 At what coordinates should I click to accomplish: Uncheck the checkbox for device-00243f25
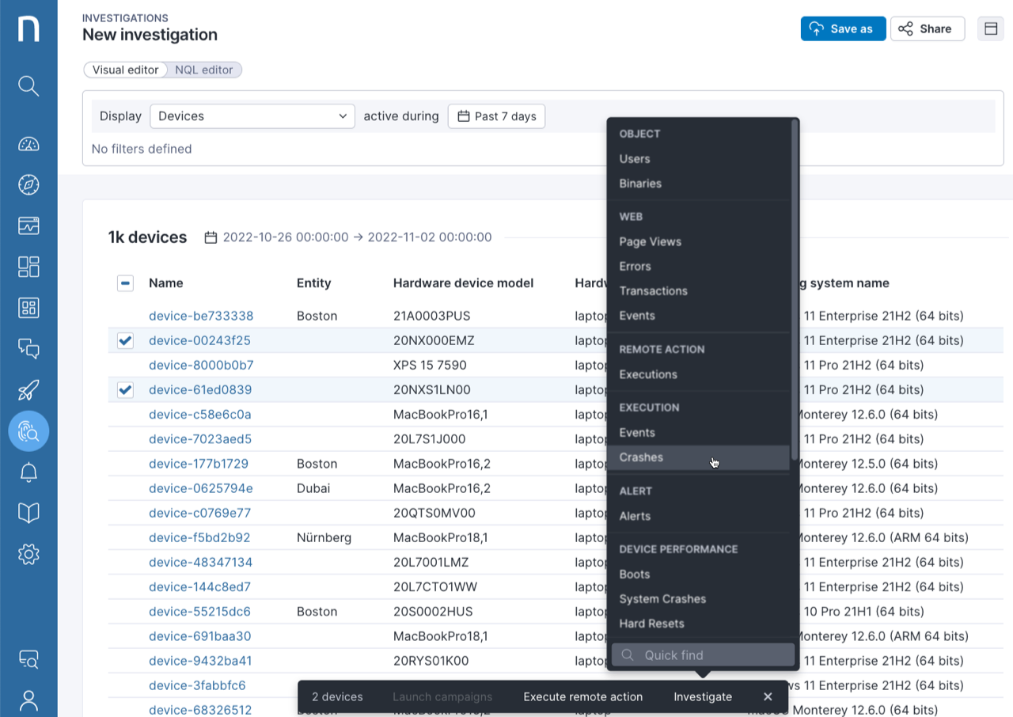pos(125,341)
